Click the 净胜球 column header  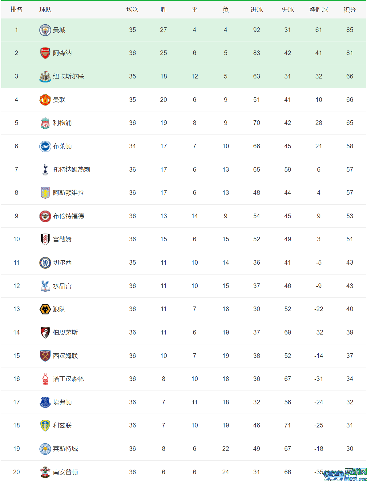(x=319, y=10)
